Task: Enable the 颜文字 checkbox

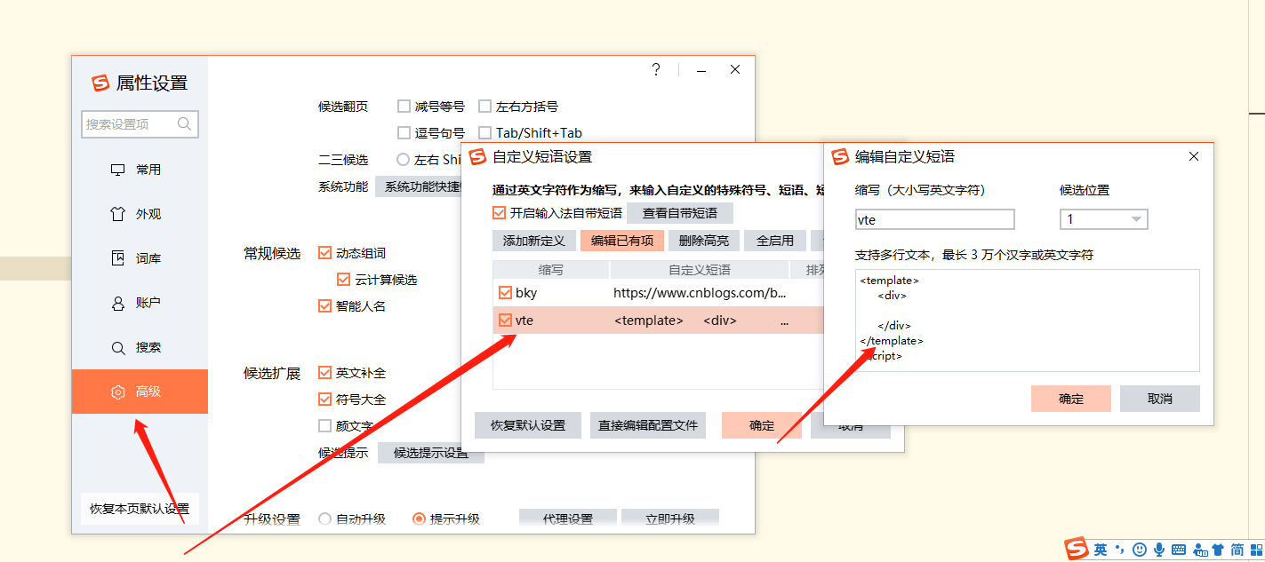Action: (x=324, y=426)
